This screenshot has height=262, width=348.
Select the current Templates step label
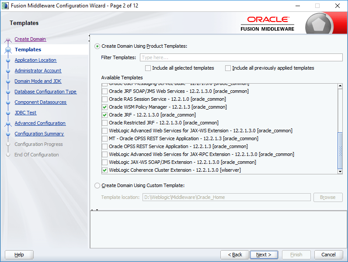pyautogui.click(x=28, y=50)
